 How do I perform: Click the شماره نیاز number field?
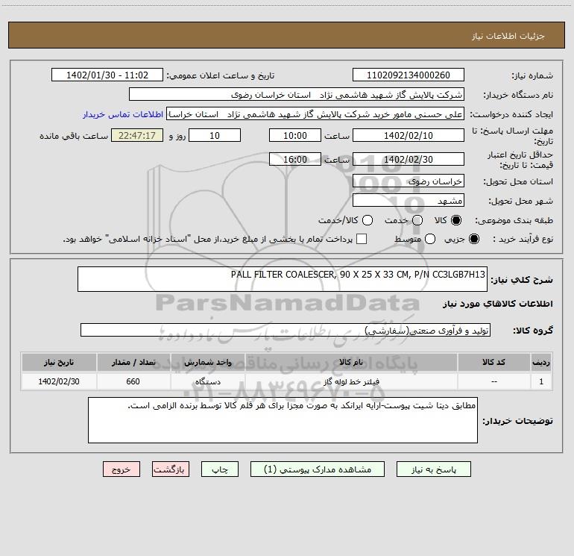[407, 75]
